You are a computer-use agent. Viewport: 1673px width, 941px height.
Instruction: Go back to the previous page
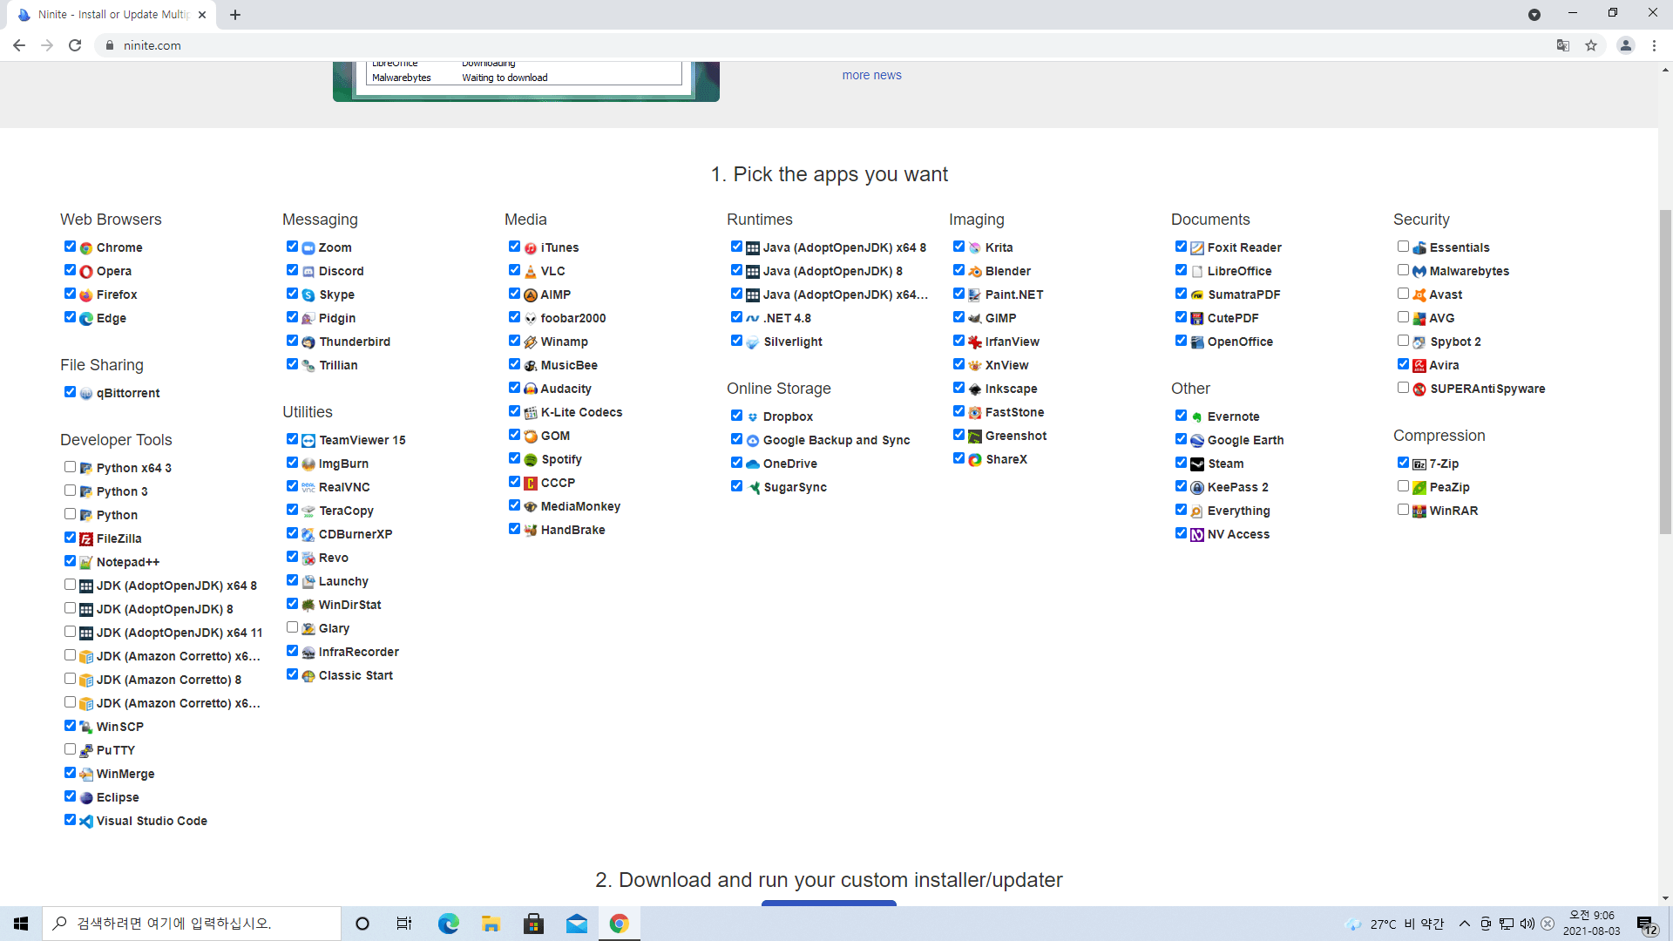click(19, 45)
